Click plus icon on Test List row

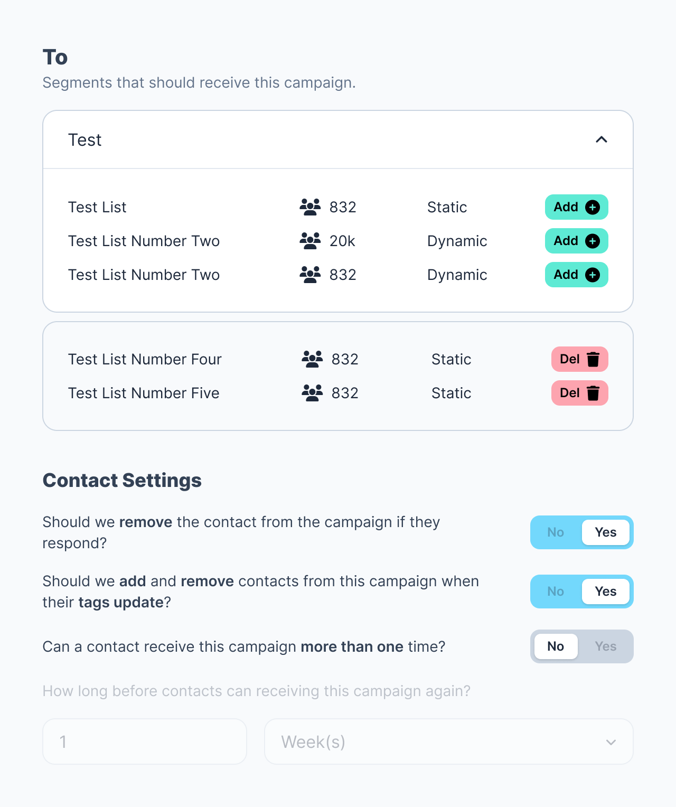593,207
